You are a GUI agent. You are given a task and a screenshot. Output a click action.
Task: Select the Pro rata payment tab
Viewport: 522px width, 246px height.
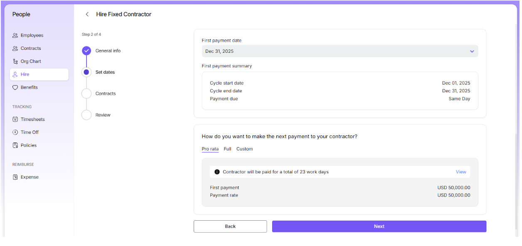[210, 149]
